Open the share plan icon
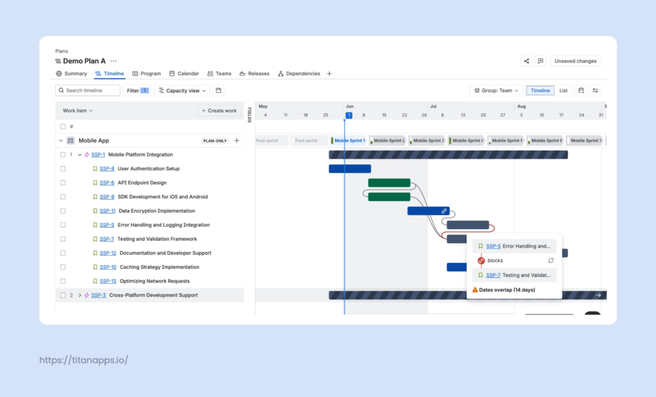Screen dimensions: 656x397 [527, 61]
